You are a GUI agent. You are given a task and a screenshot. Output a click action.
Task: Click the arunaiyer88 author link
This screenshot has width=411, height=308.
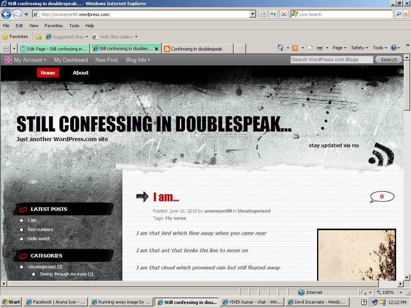coord(218,211)
